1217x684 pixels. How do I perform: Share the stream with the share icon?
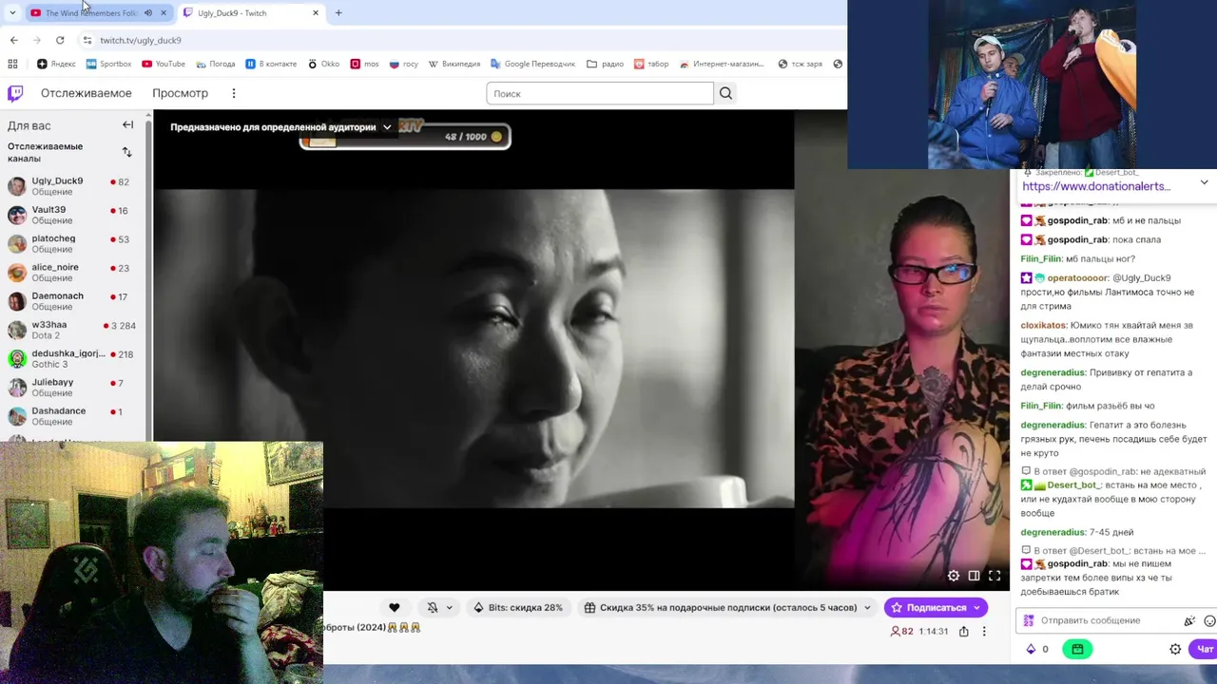point(963,631)
